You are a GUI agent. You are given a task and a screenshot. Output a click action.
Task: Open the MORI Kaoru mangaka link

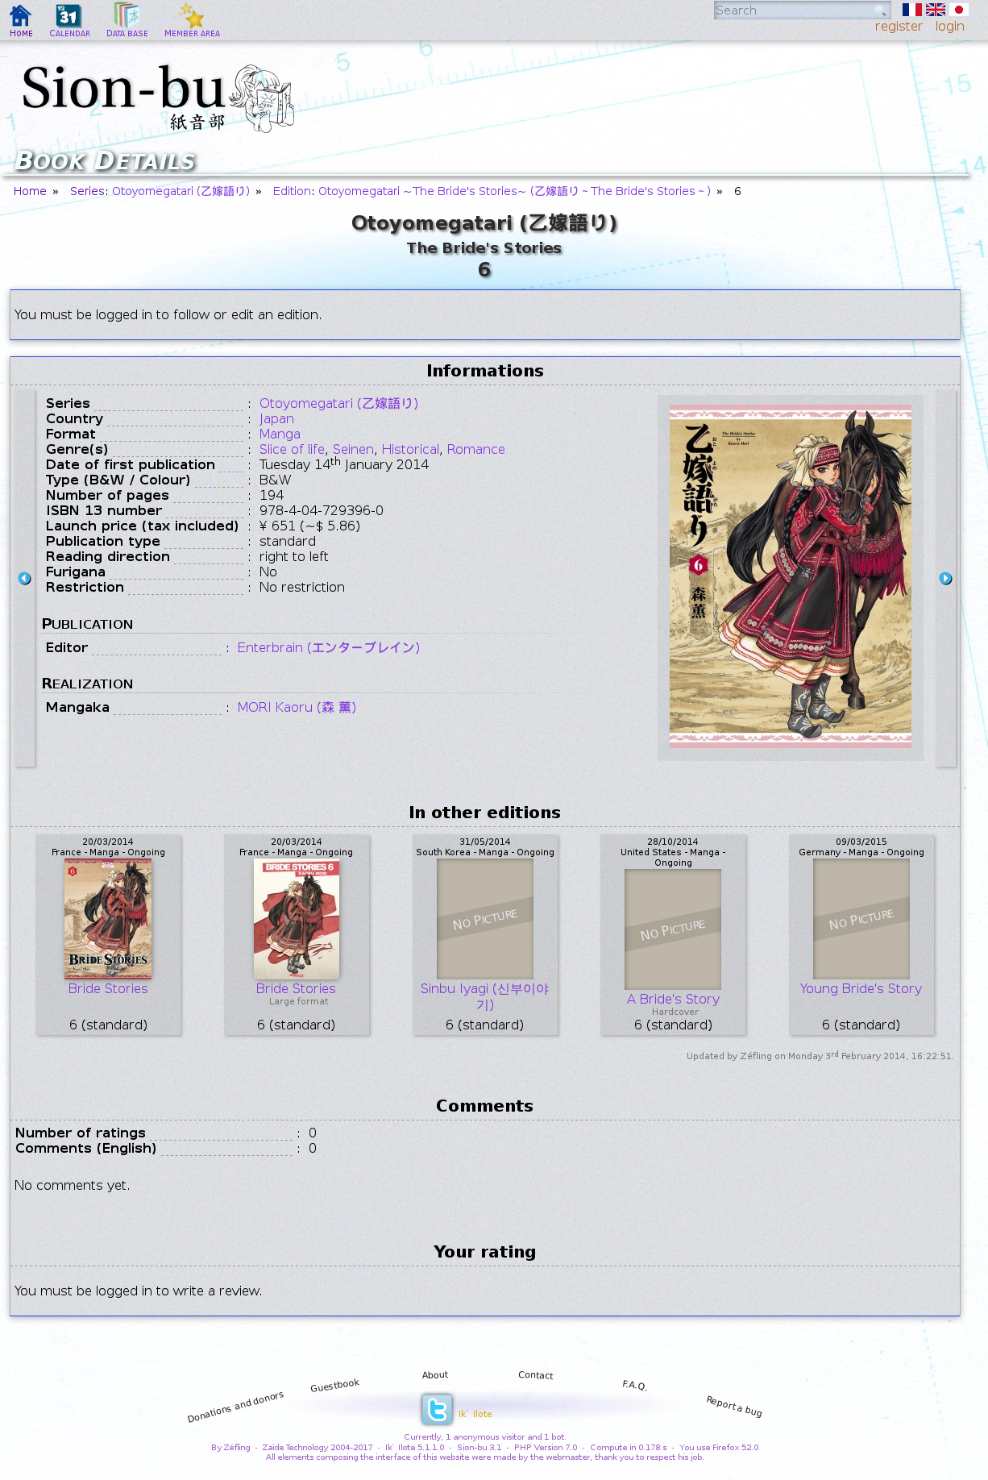pos(296,708)
